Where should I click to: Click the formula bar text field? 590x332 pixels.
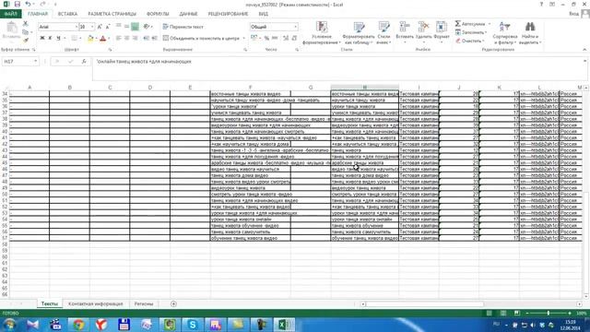click(x=338, y=68)
